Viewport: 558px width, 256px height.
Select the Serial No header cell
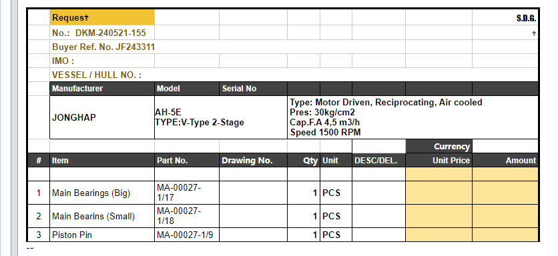click(x=253, y=89)
